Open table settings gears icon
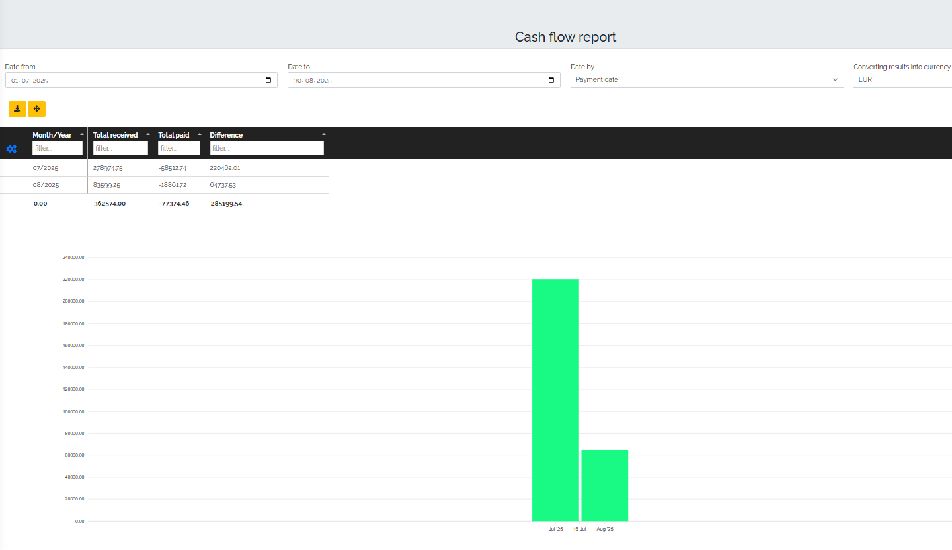Viewport: 952px width, 550px height. pyautogui.click(x=11, y=149)
